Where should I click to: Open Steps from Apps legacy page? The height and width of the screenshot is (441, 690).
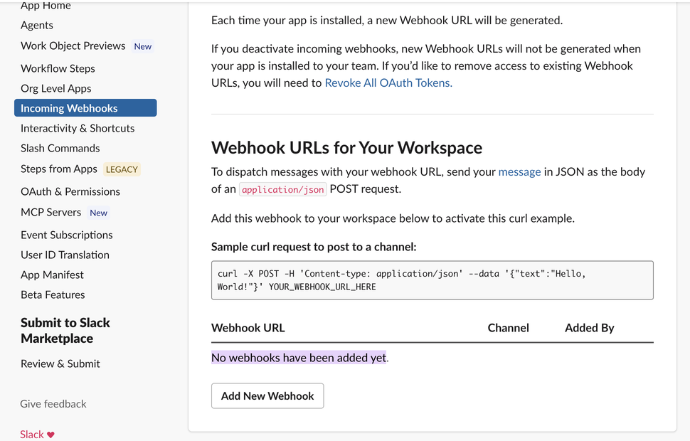(59, 169)
